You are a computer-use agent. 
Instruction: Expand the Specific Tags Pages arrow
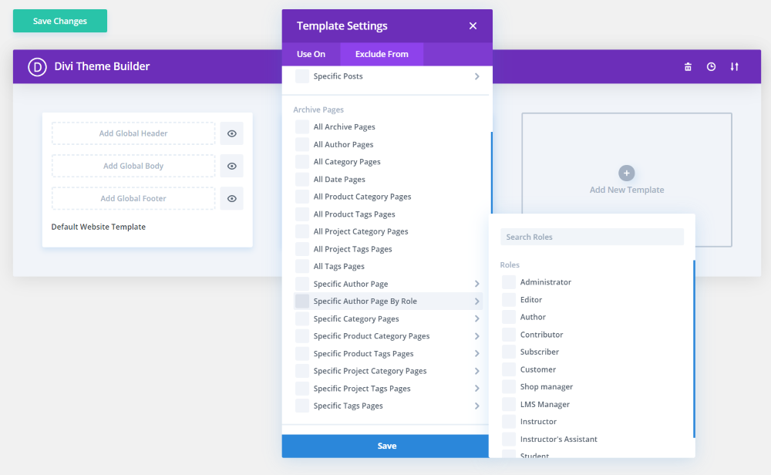[477, 406]
